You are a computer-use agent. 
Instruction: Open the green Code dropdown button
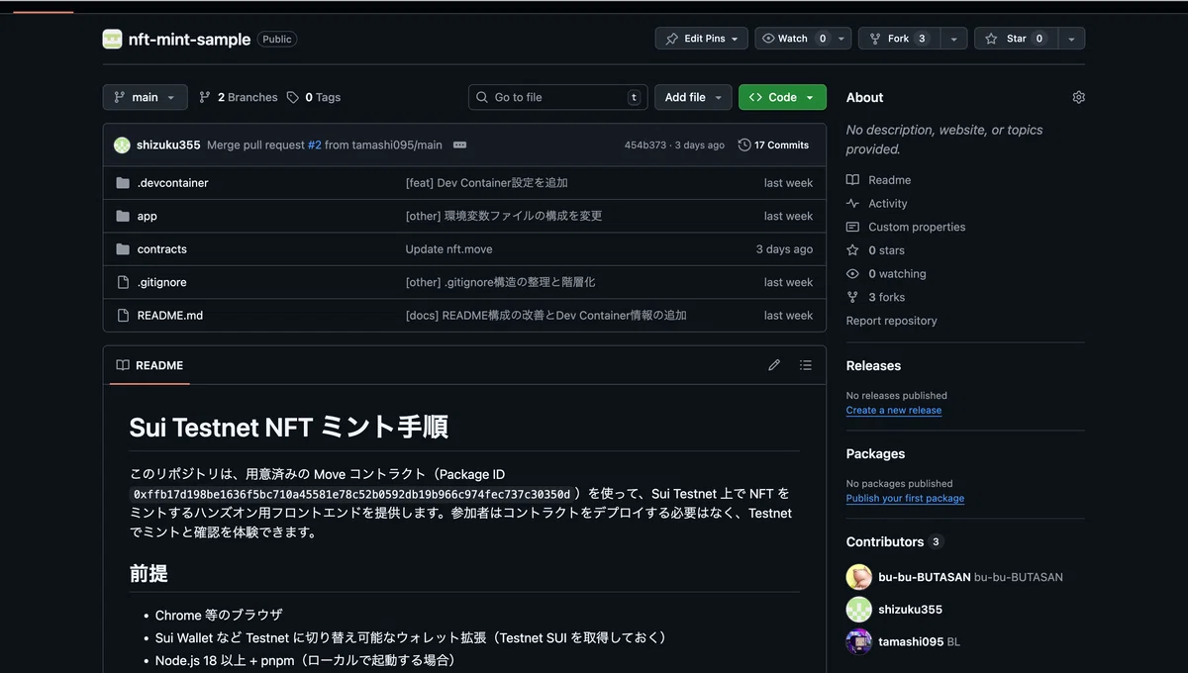pyautogui.click(x=782, y=97)
